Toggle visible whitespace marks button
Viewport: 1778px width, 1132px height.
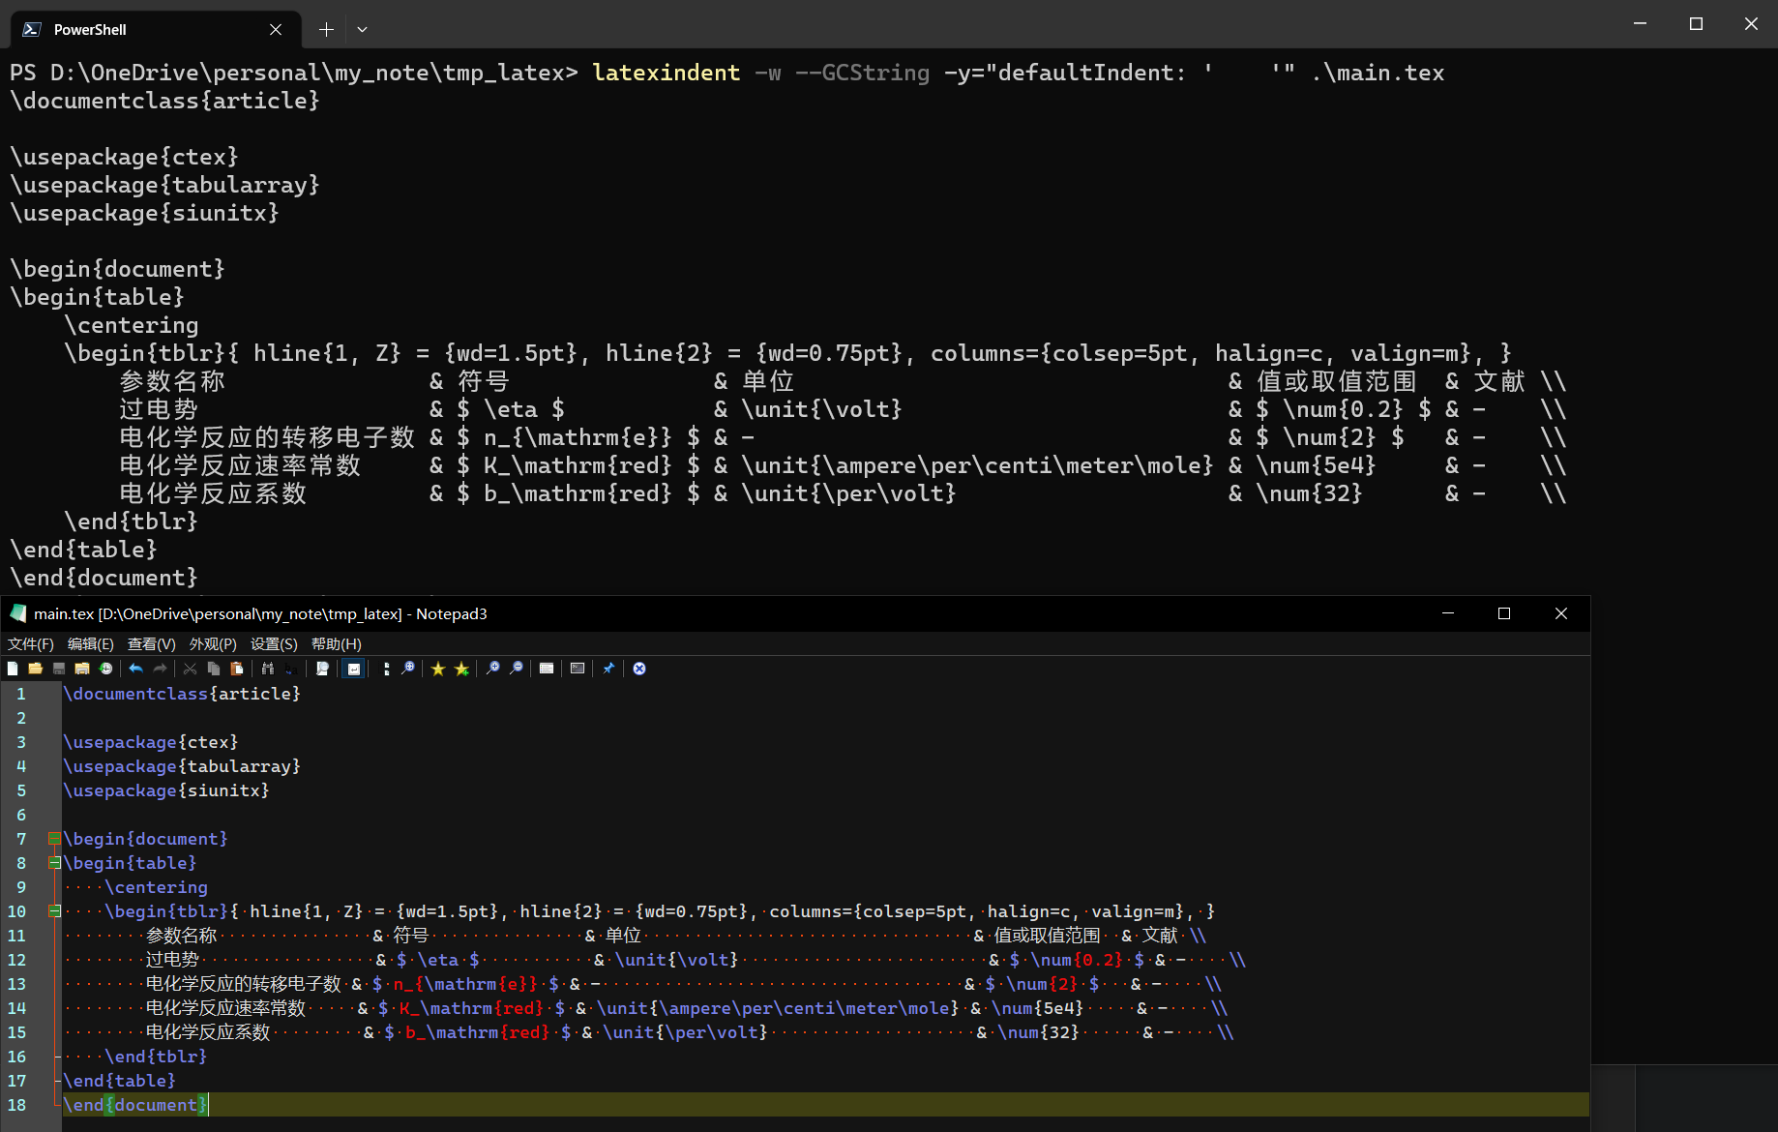click(385, 669)
